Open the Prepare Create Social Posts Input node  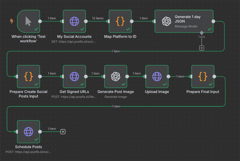28,77
